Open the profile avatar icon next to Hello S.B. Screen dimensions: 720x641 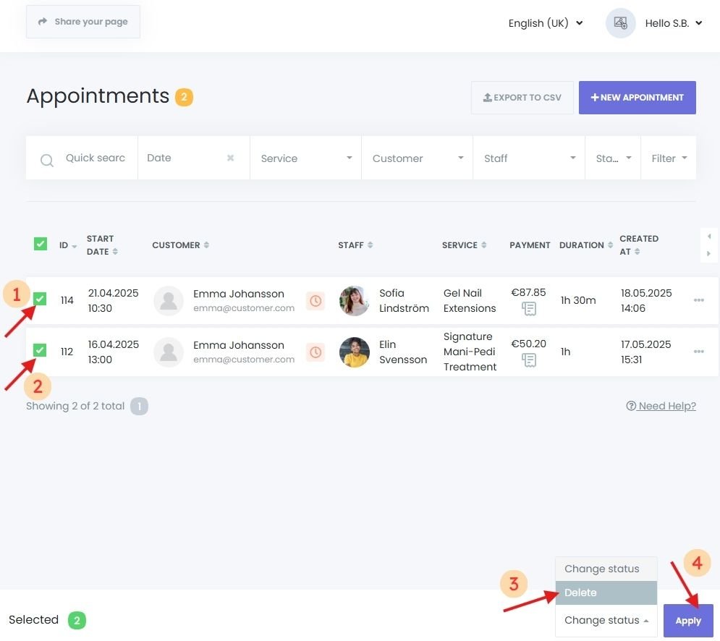[x=620, y=22]
